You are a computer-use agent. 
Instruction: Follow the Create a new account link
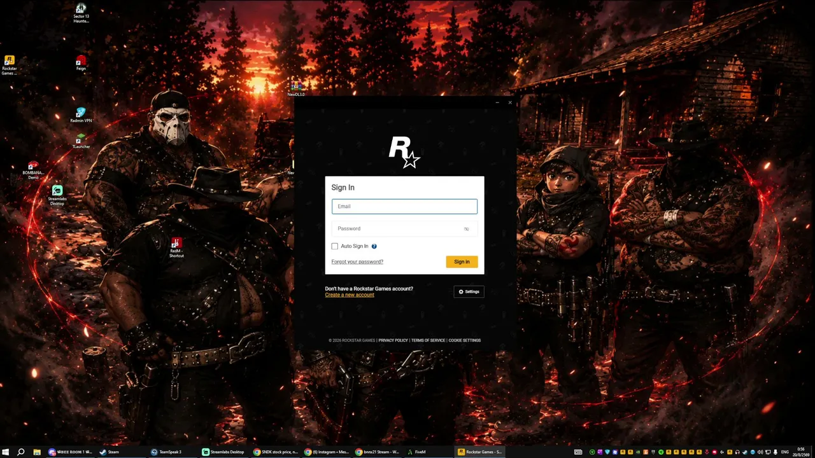tap(350, 295)
